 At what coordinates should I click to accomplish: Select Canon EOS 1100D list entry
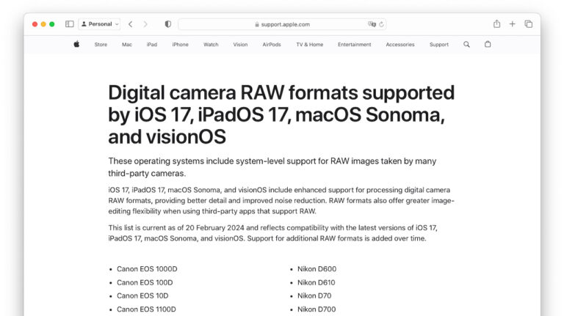click(146, 309)
